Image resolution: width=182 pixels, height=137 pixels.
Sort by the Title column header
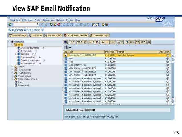[x=87, y=52]
